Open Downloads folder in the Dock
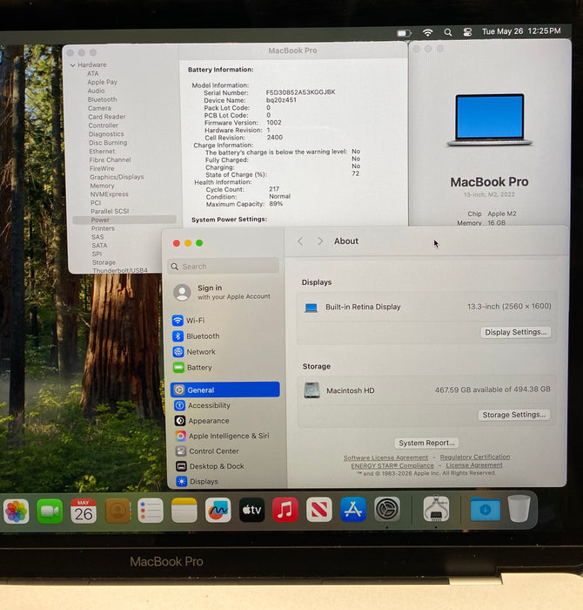This screenshot has width=583, height=610. tap(486, 508)
